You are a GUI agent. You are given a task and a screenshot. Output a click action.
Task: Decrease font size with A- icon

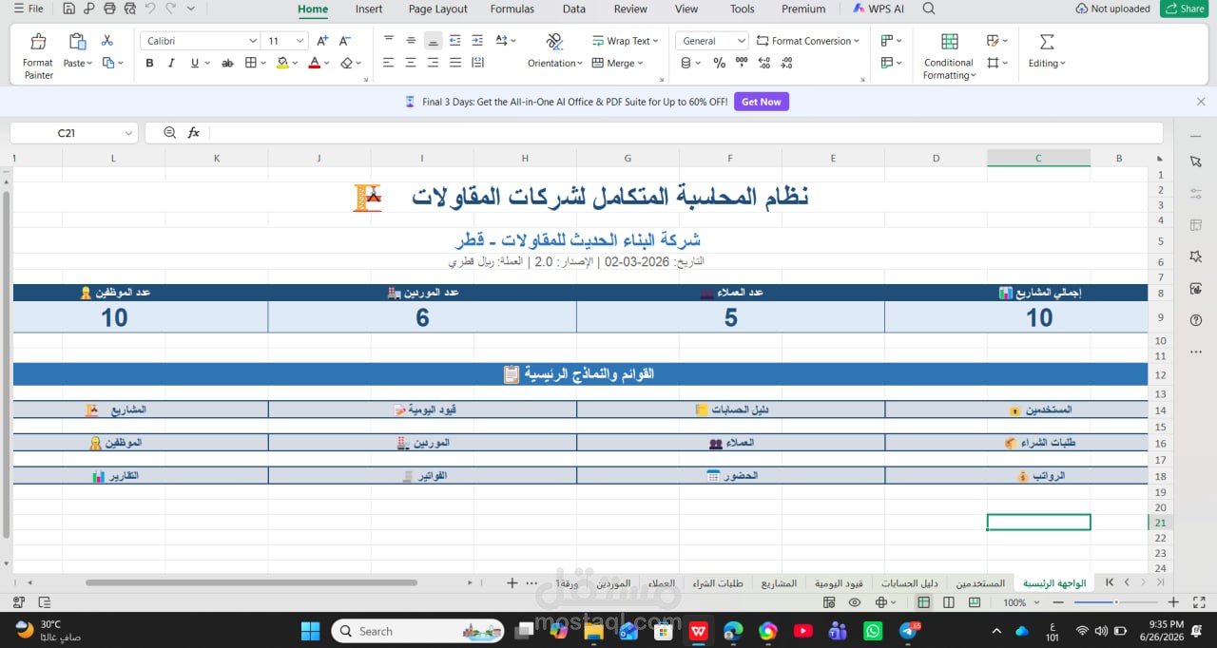tap(344, 41)
